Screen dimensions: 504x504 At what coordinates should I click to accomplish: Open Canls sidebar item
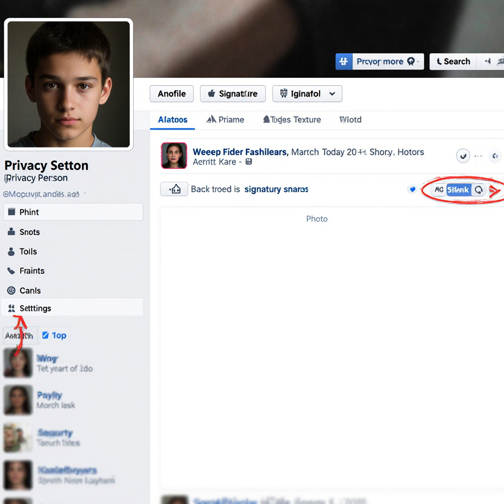point(73,290)
